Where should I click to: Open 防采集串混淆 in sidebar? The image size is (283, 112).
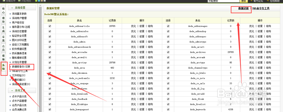point(19,53)
